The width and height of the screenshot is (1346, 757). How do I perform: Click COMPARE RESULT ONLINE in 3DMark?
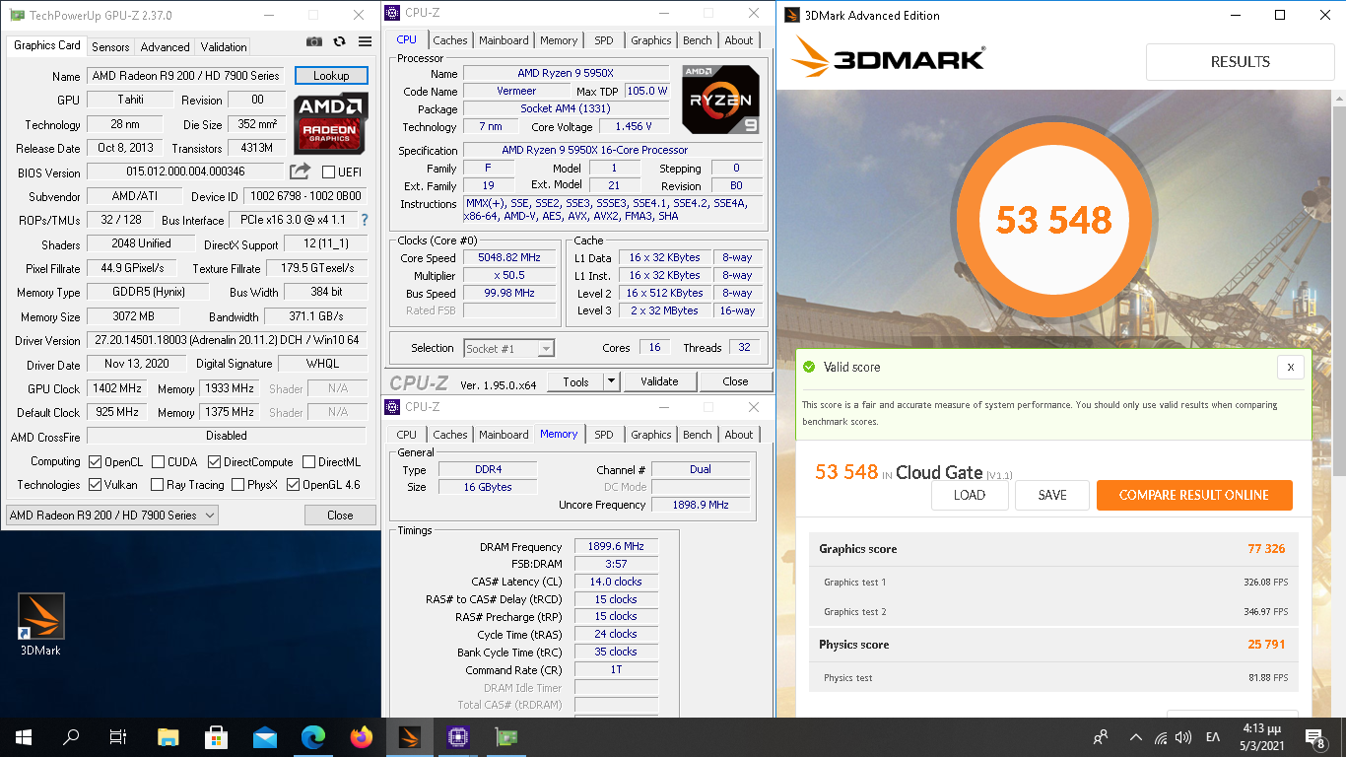(x=1194, y=495)
